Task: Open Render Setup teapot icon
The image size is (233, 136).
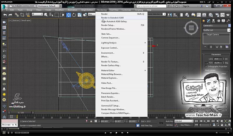Action: tap(217, 15)
